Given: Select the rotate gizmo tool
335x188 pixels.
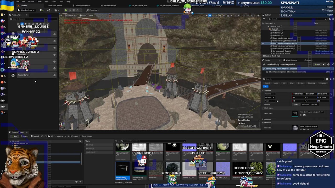Looking at the screenshot, I should (213, 15).
